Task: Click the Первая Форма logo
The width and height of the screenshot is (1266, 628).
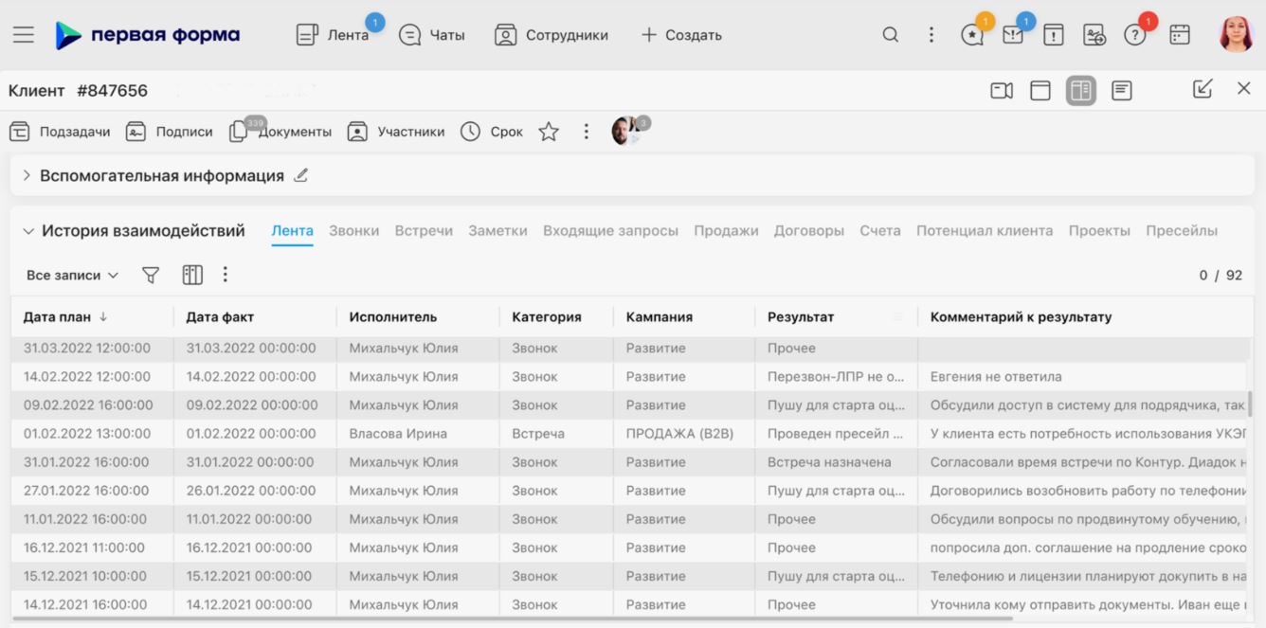Action: 147,35
